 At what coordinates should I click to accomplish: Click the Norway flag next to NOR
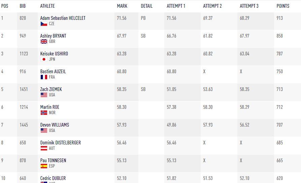tap(43, 113)
